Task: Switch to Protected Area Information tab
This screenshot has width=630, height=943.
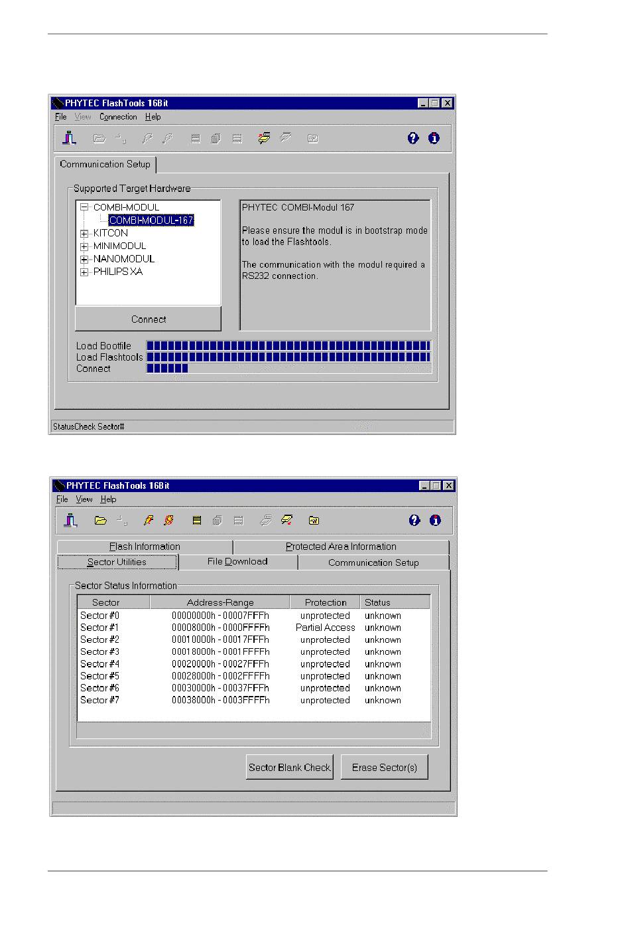Action: coord(341,547)
